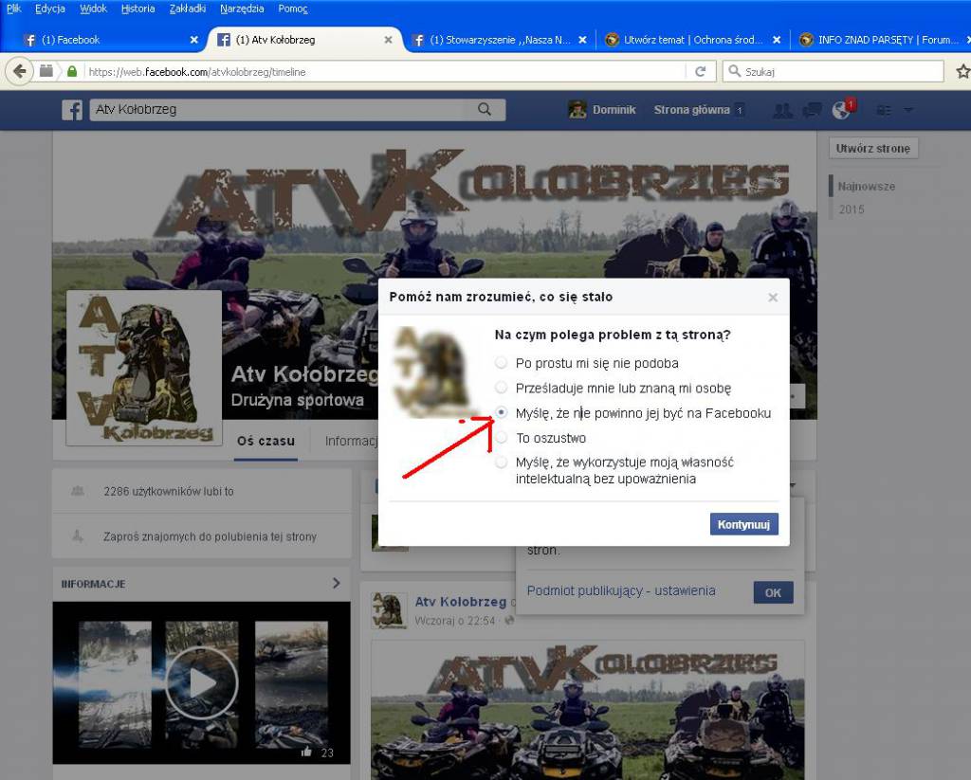
Task: Jump to Najnowsze in timeline sidebar
Action: [x=867, y=187]
